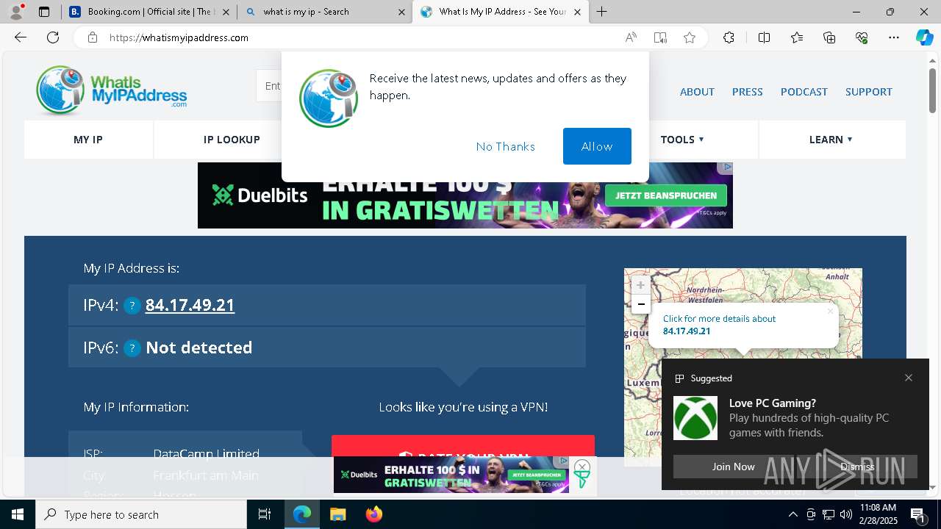
Task: Zoom out on the map
Action: (x=641, y=304)
